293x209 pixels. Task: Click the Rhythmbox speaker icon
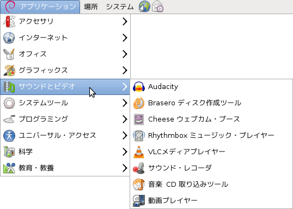pos(139,135)
